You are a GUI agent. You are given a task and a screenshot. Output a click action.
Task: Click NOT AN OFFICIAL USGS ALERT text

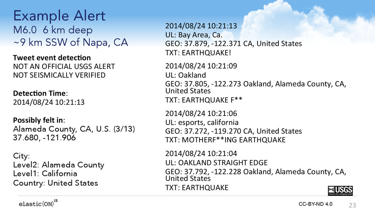pyautogui.click(x=64, y=66)
